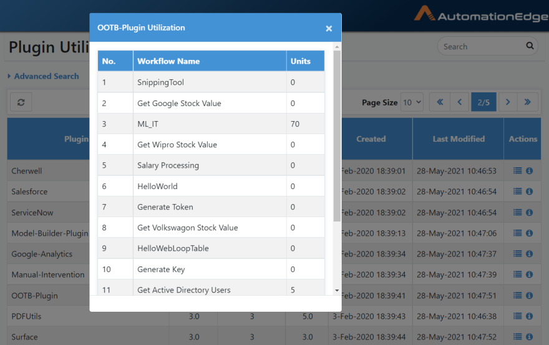
Task: Click the current page 2/5 indicator
Action: coord(483,102)
